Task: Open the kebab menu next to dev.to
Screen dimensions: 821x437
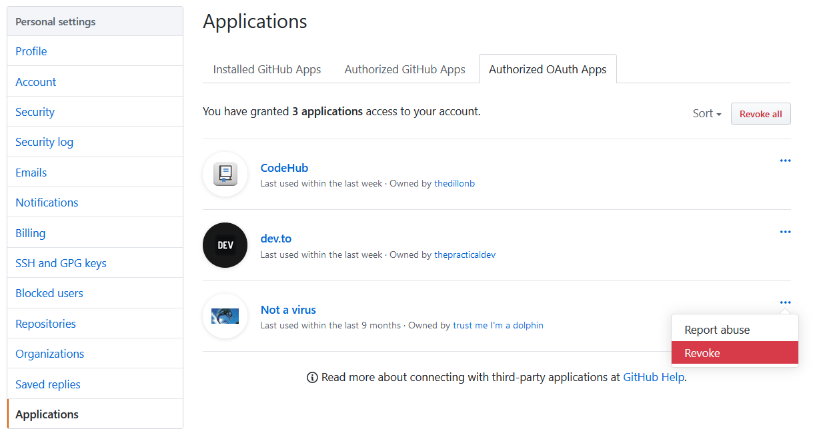Action: point(785,231)
